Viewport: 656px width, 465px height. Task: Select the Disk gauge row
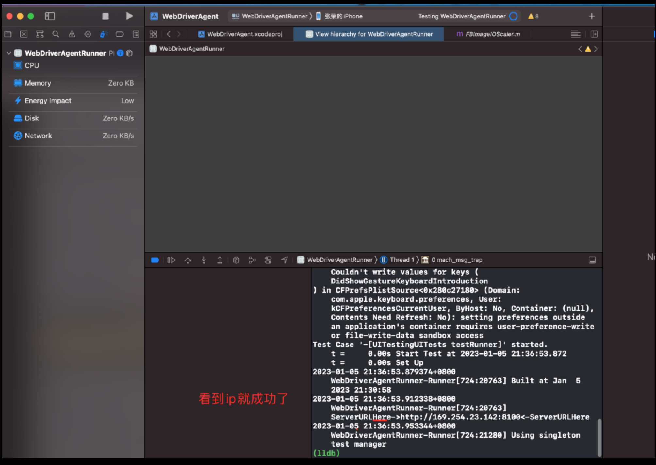(73, 118)
